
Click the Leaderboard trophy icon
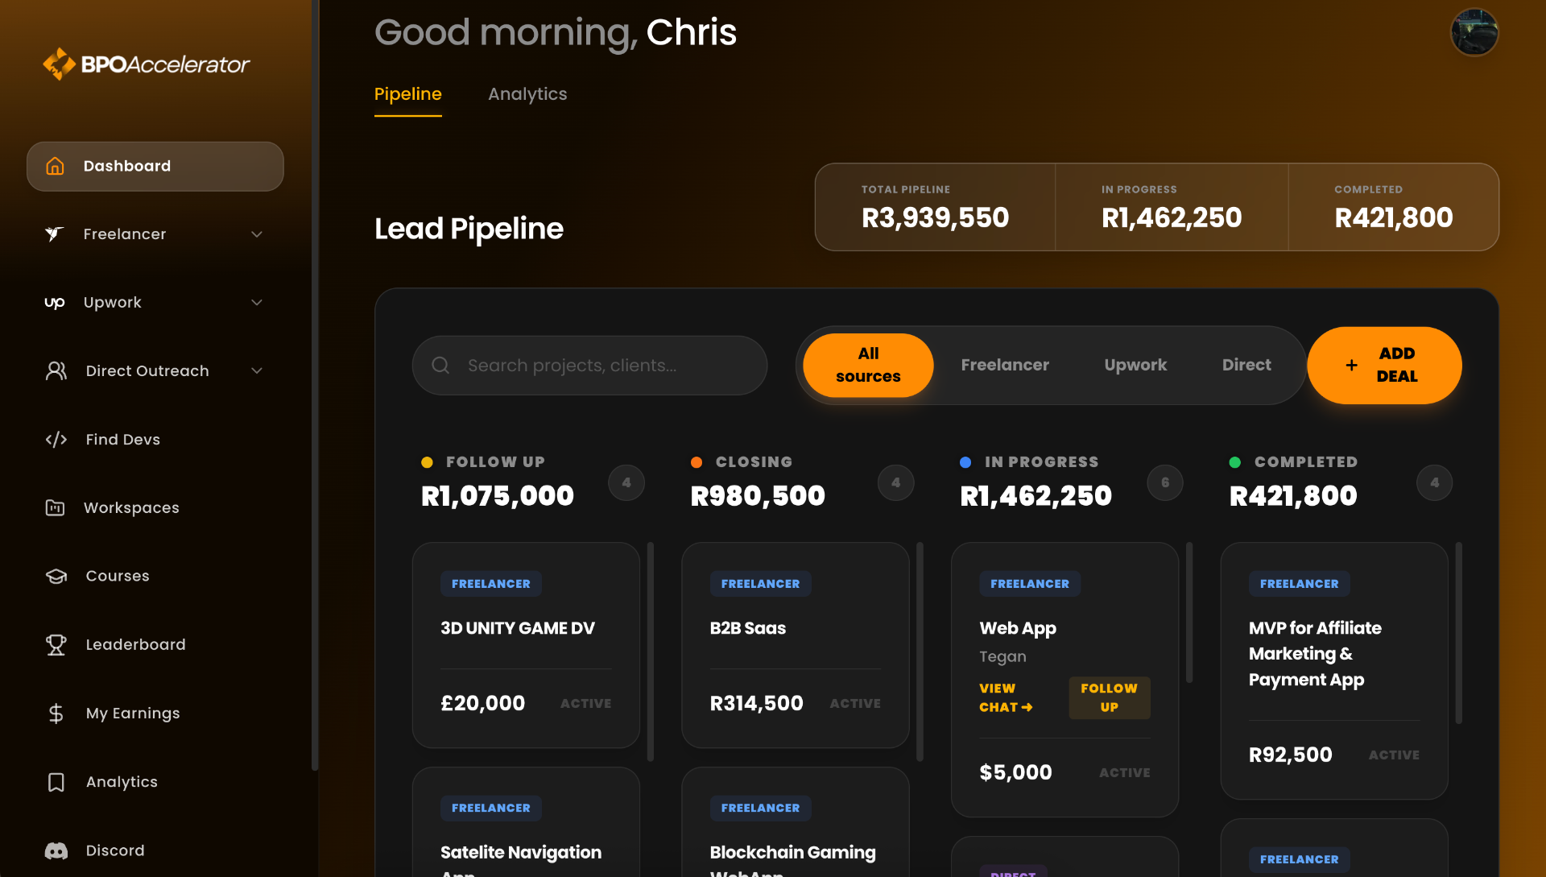(56, 644)
